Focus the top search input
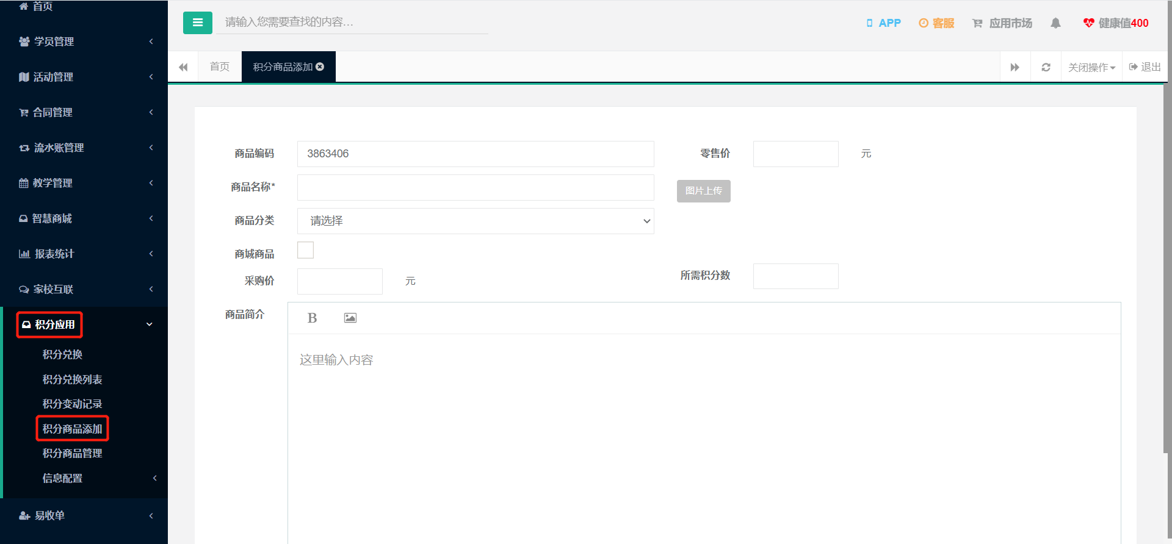The height and width of the screenshot is (544, 1172). 353,22
